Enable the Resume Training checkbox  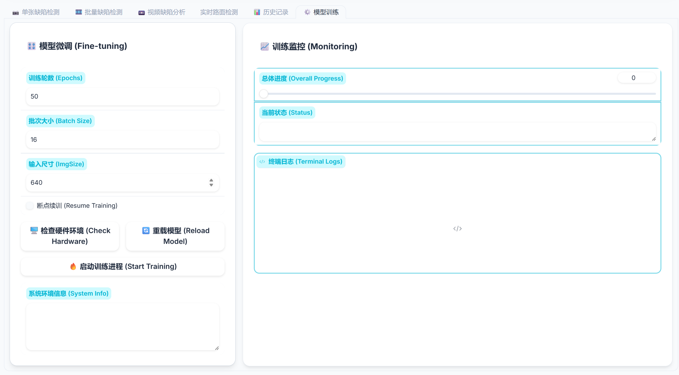click(x=30, y=206)
